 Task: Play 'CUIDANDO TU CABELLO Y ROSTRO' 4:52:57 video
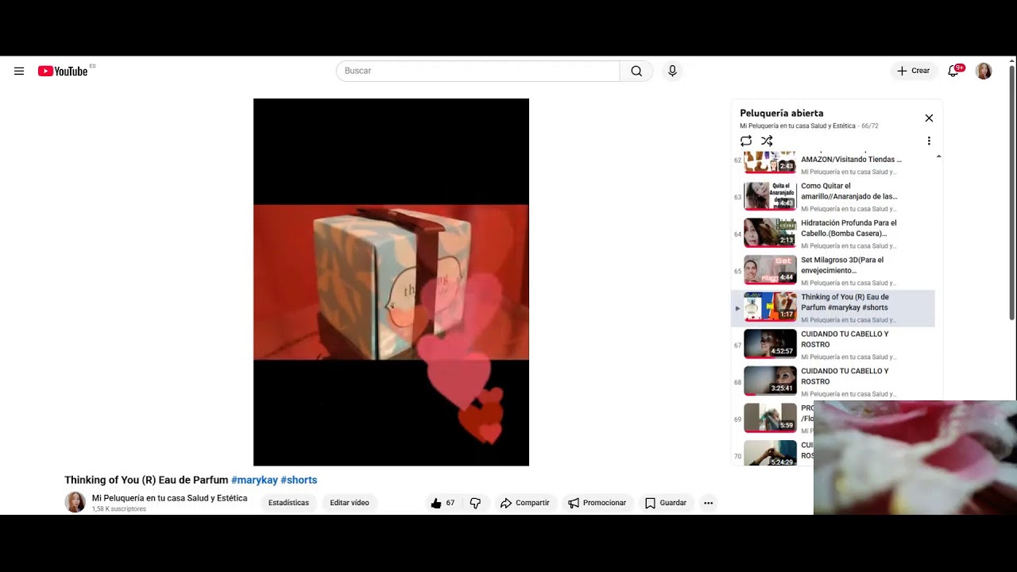click(833, 345)
